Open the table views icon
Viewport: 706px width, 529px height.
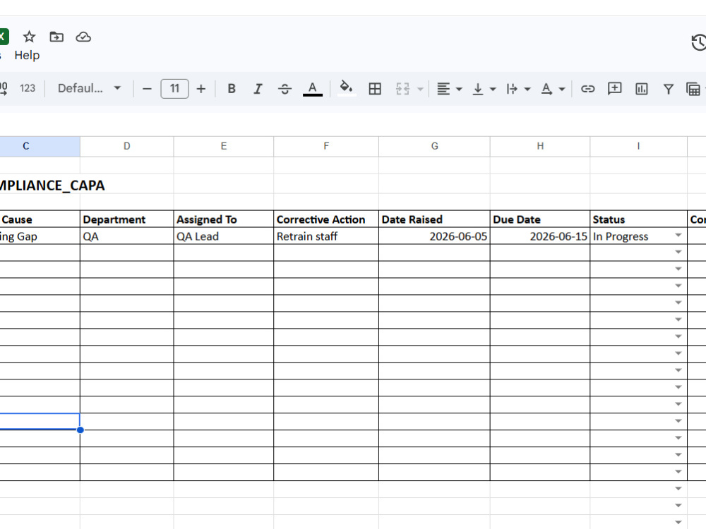pos(693,89)
